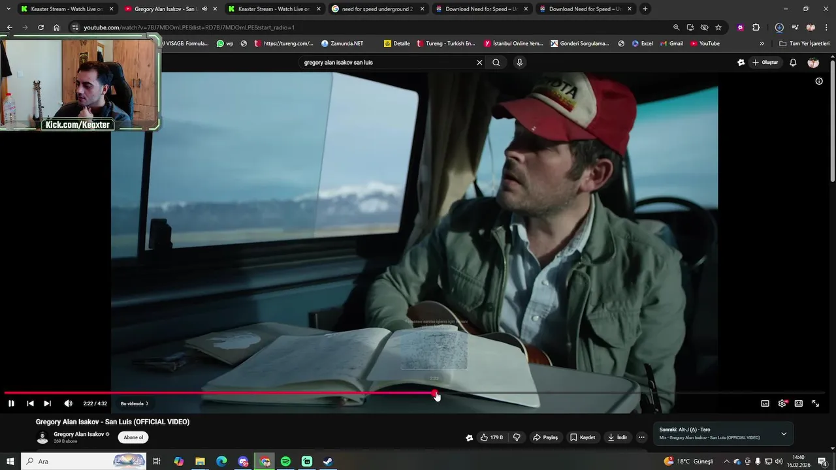Image resolution: width=836 pixels, height=470 pixels.
Task: Open the Chrome three-dot menu
Action: [x=826, y=27]
